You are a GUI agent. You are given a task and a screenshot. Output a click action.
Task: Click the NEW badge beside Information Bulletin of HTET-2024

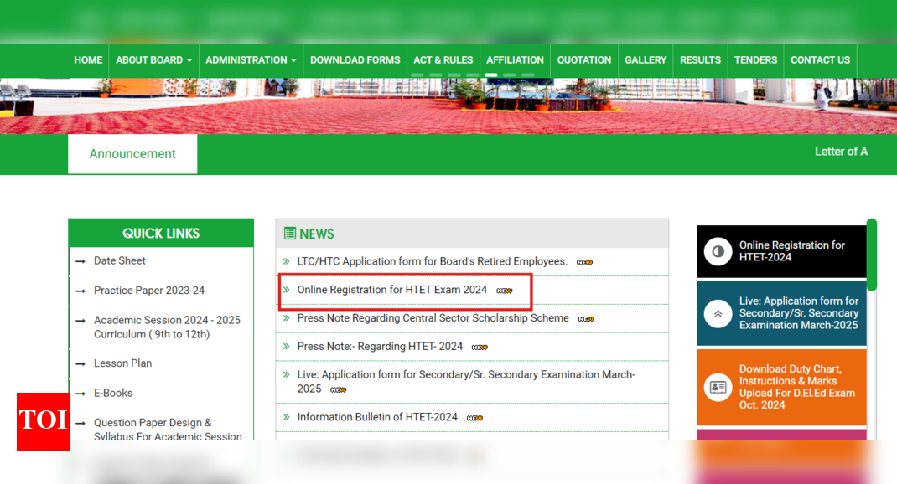point(476,417)
